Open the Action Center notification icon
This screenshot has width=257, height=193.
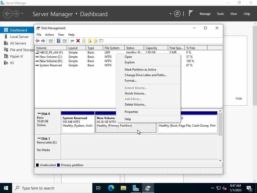click(x=249, y=188)
